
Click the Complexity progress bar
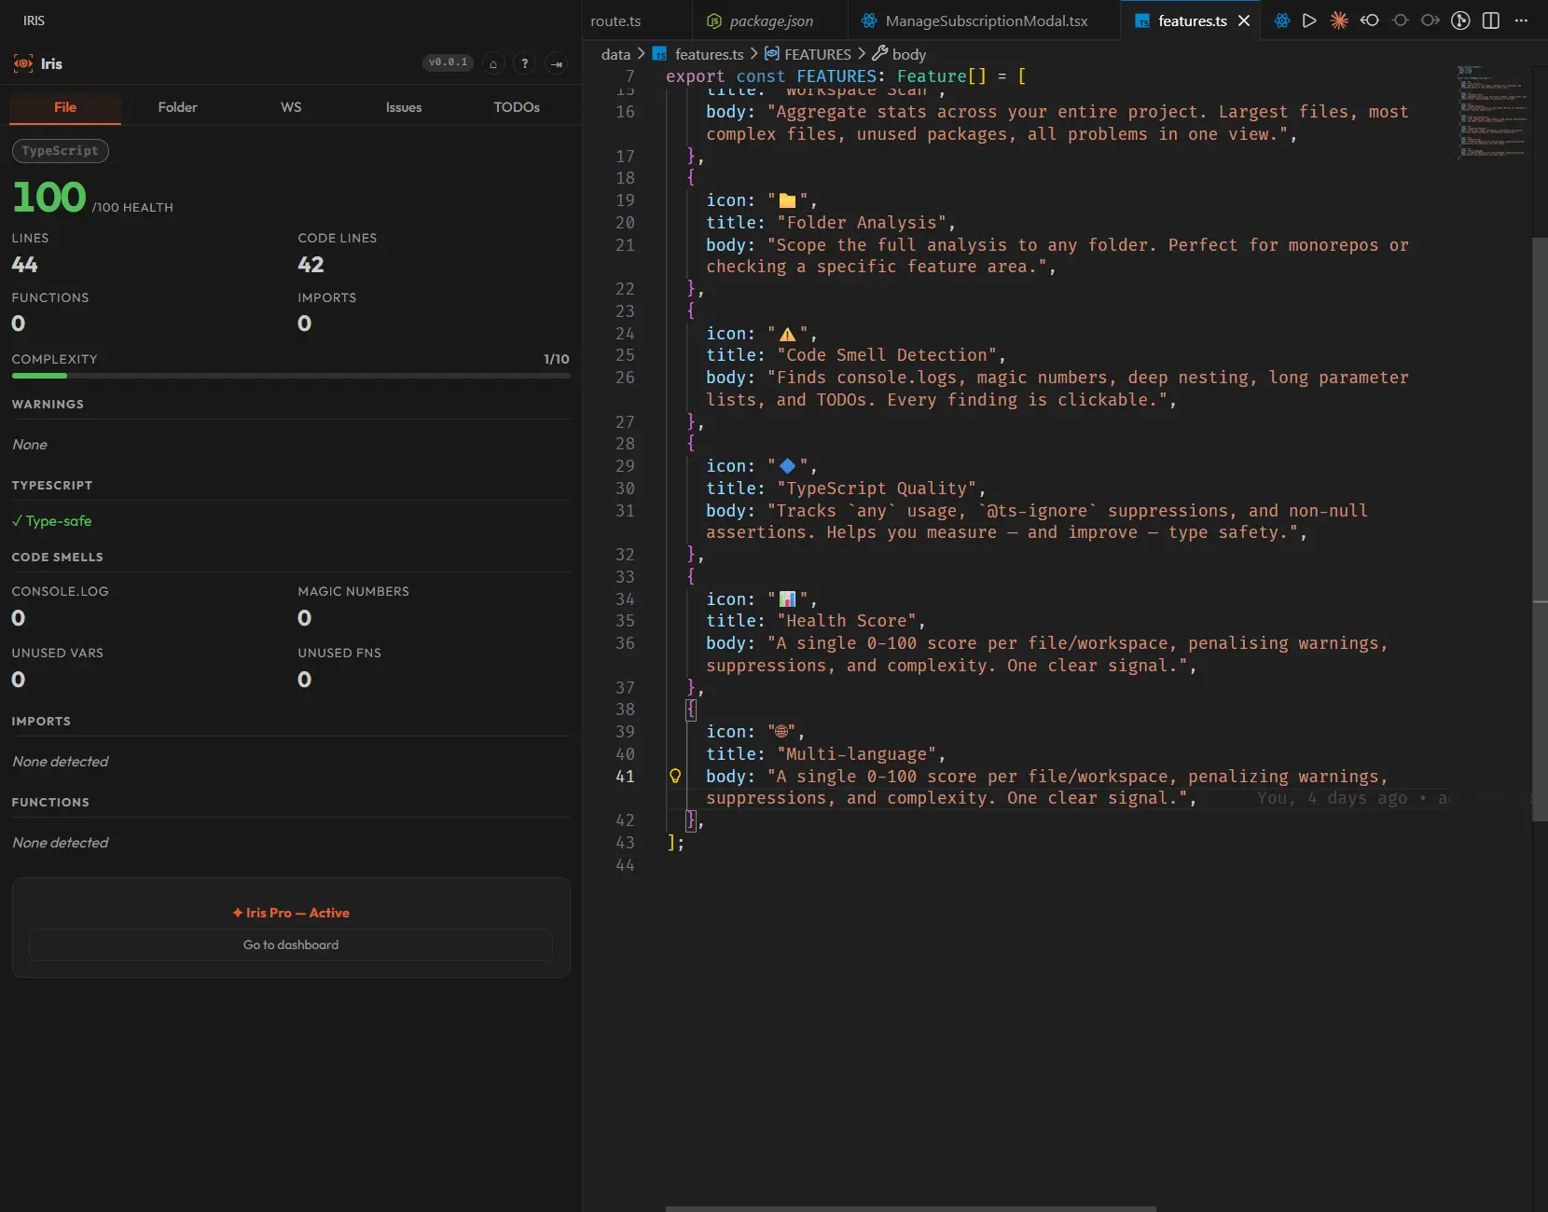point(290,376)
